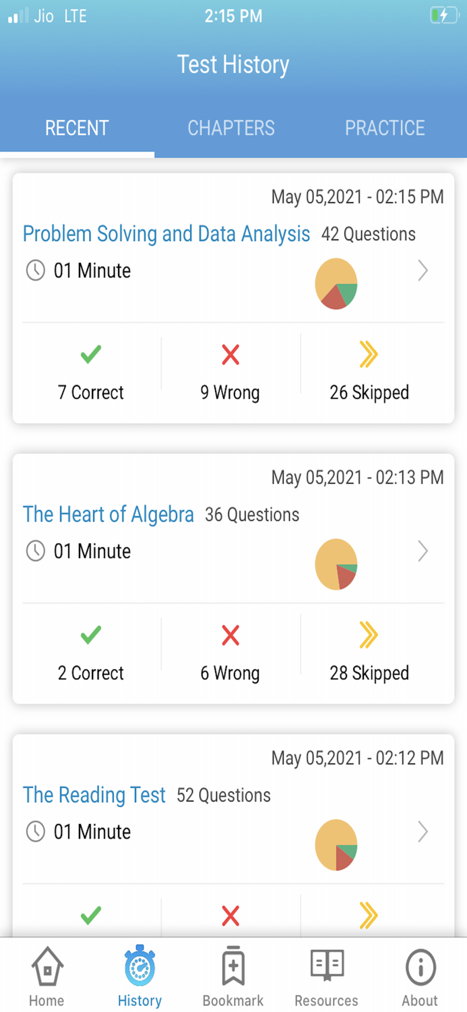Open the Bookmark section
This screenshot has width=467, height=1012.
pyautogui.click(x=232, y=966)
